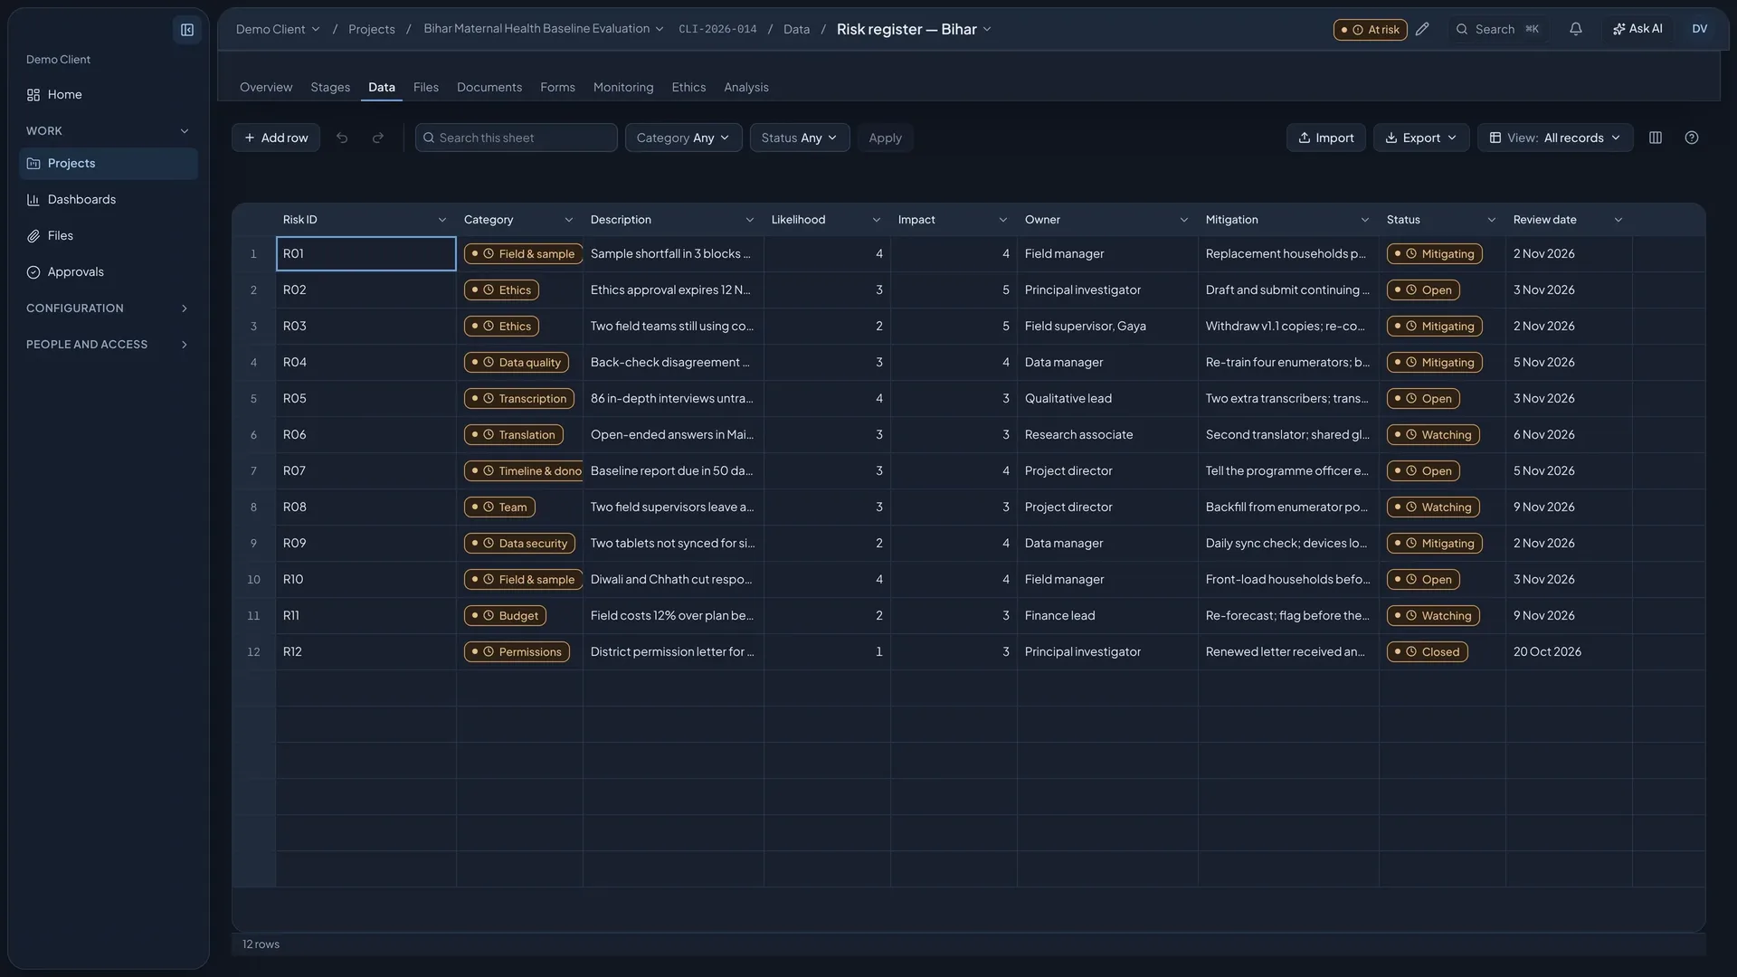
Task: Select the R07 Timeline & dono category cell
Action: click(x=520, y=471)
